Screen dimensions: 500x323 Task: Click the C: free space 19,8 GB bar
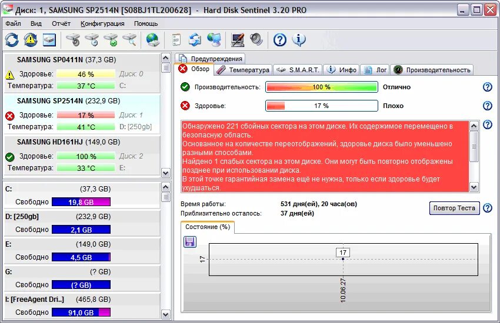pos(81,202)
